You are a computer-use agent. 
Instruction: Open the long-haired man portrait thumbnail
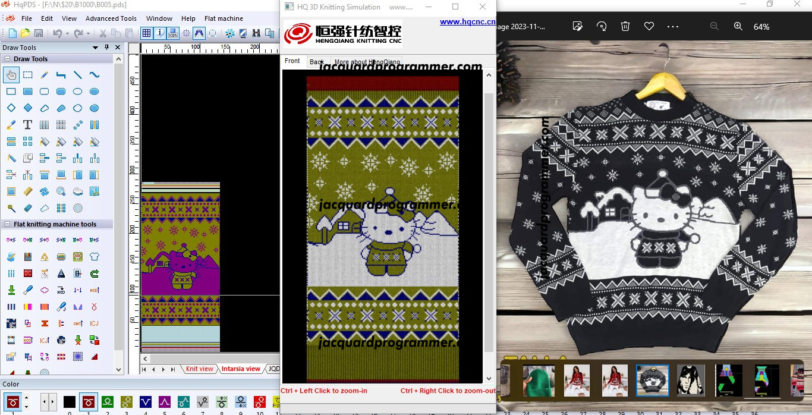coord(691,381)
